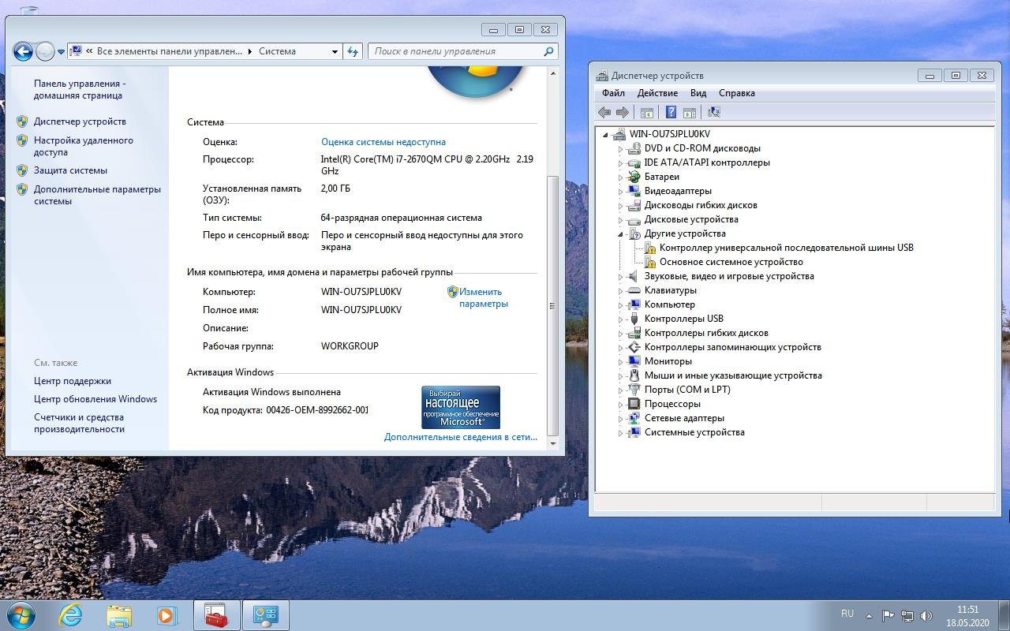Click the Forward arrow in Device Manager toolbar
Screen dimensions: 1010x631
623,112
